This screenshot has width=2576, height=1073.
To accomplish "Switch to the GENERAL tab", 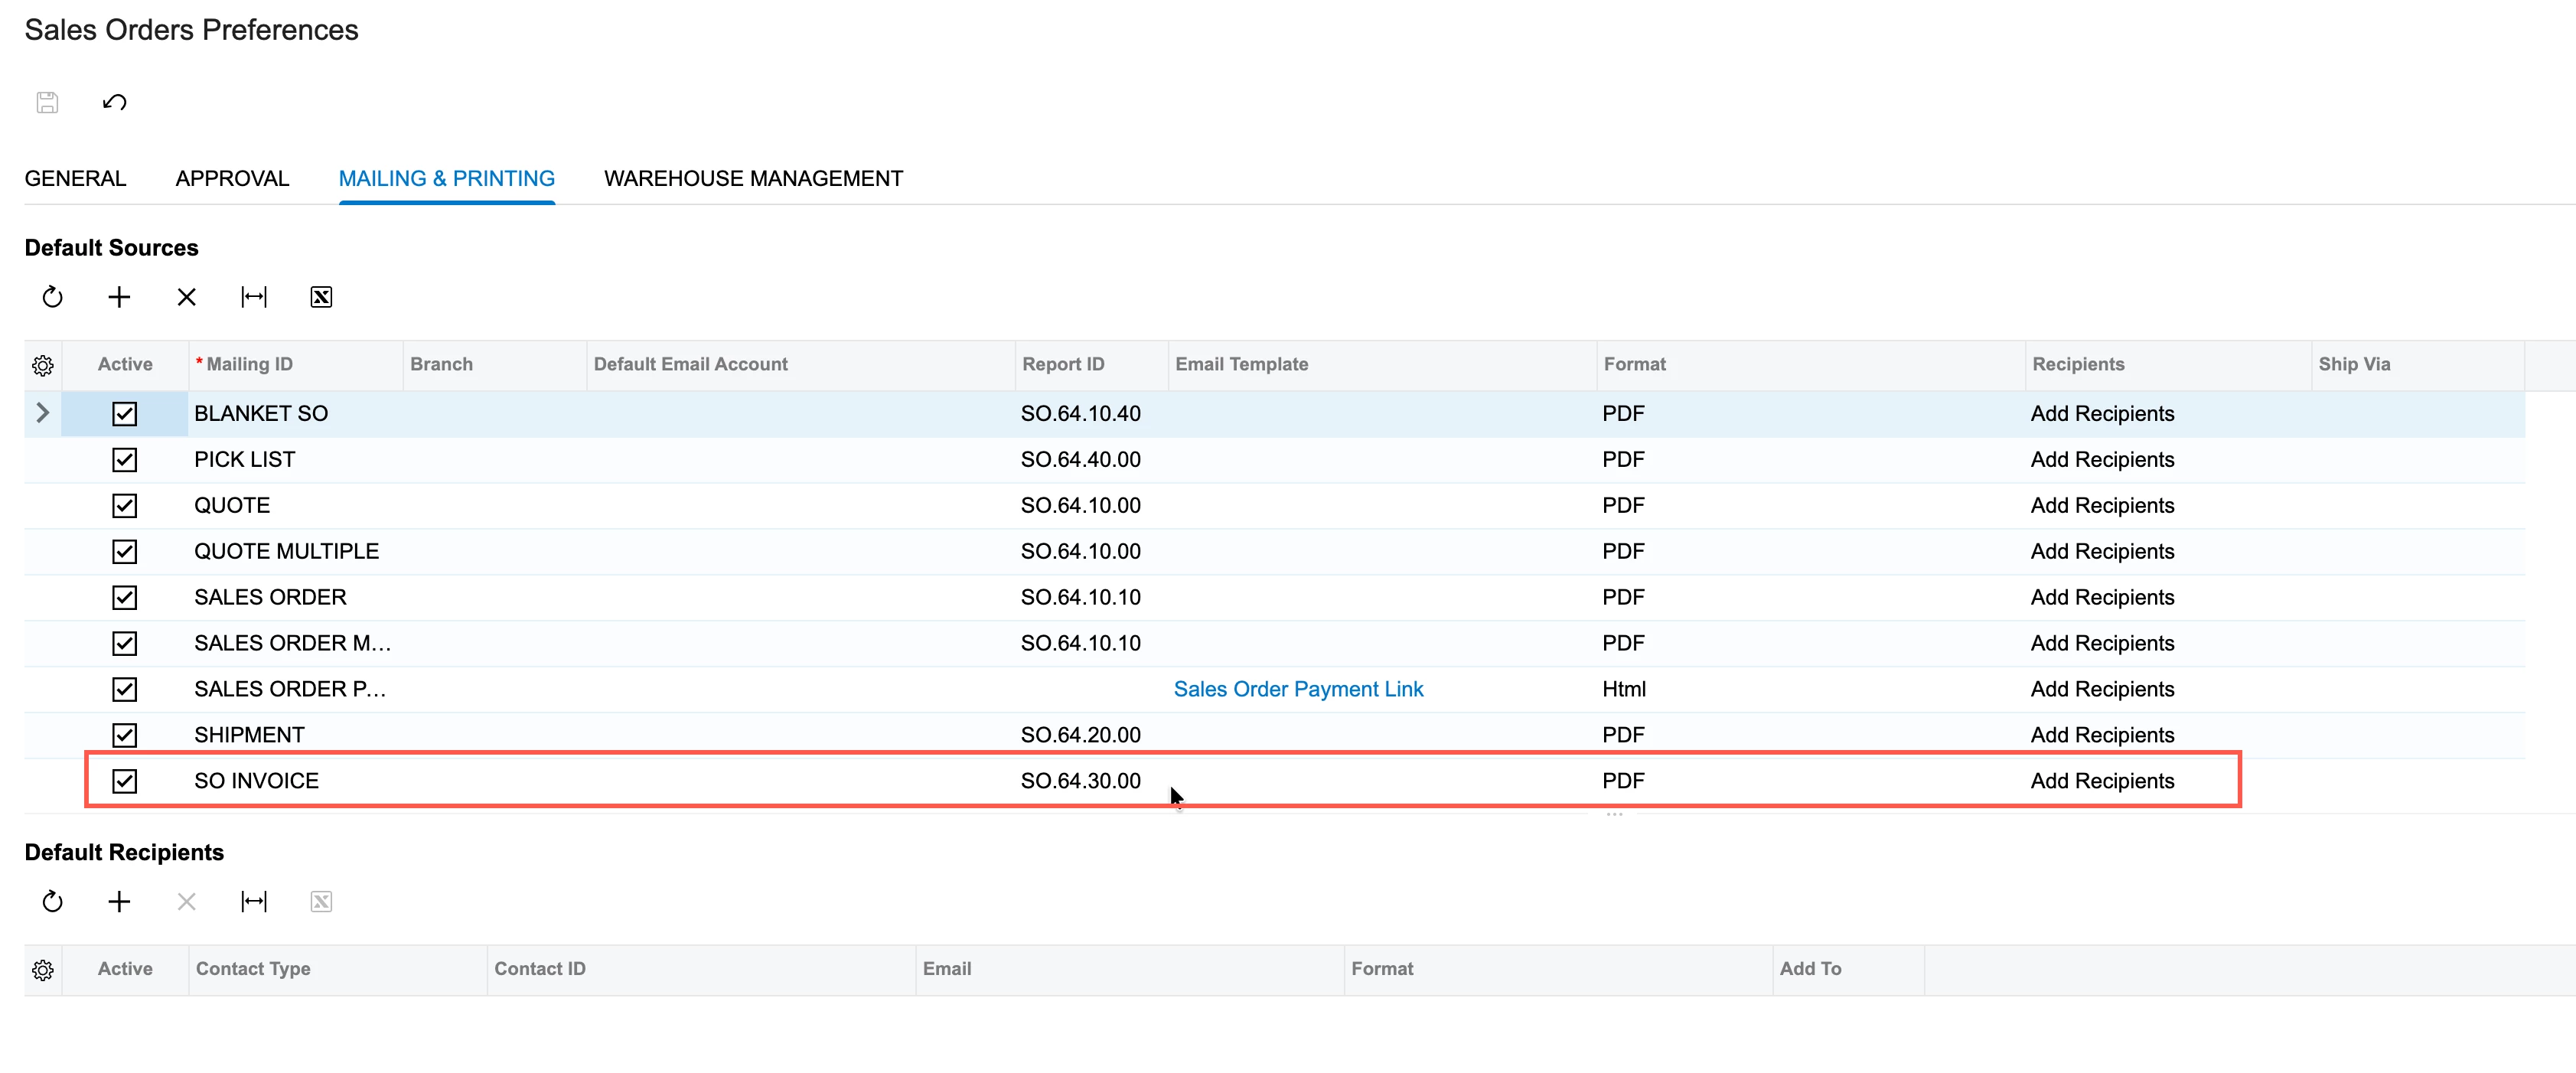I will [75, 179].
